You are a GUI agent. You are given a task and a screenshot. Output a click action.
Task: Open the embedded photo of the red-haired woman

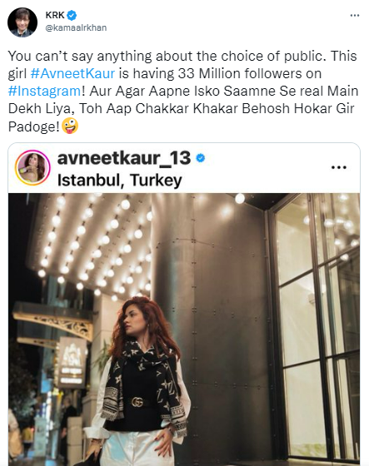[x=184, y=330]
